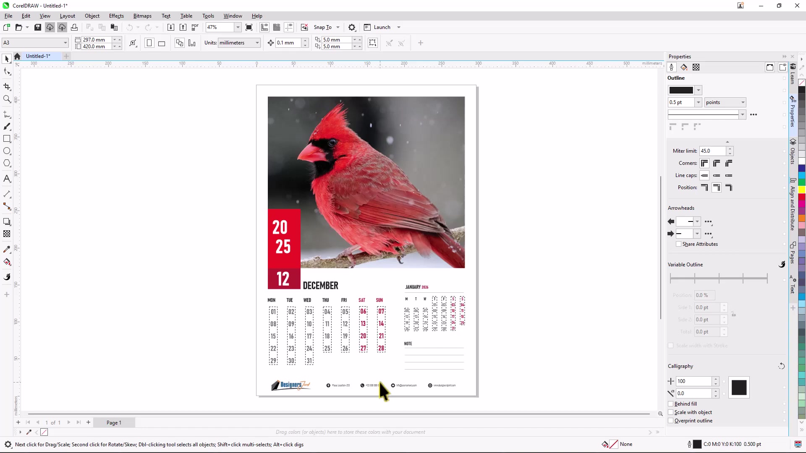806x453 pixels.
Task: Select the Transparency tool
Action: click(7, 234)
